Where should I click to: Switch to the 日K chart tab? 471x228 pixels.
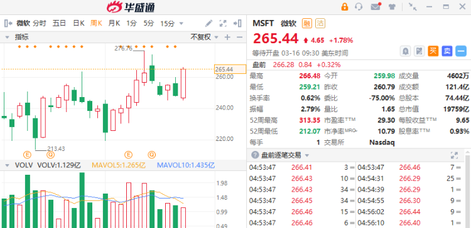(x=78, y=23)
